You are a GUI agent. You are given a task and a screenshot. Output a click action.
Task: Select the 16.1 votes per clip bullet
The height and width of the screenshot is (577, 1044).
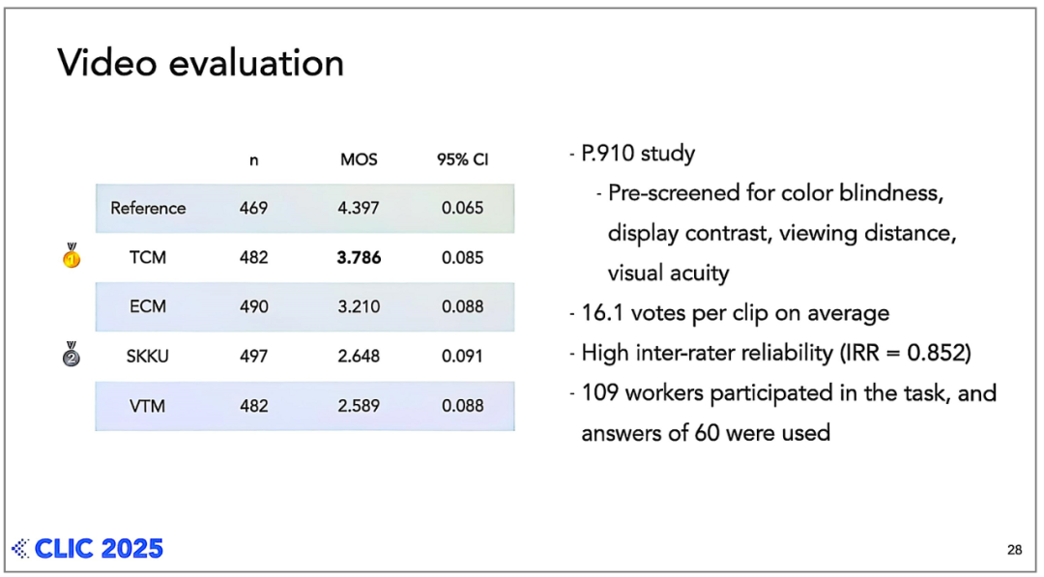click(735, 313)
